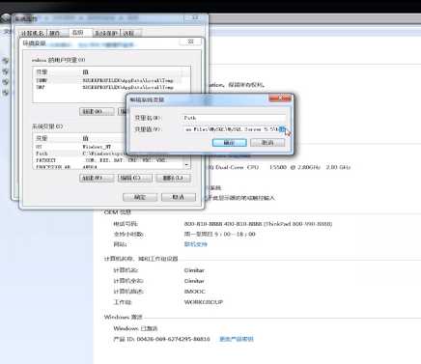This screenshot has height=364, width=421.
Task: Click the variable value field with MySQL path
Action: (234, 129)
